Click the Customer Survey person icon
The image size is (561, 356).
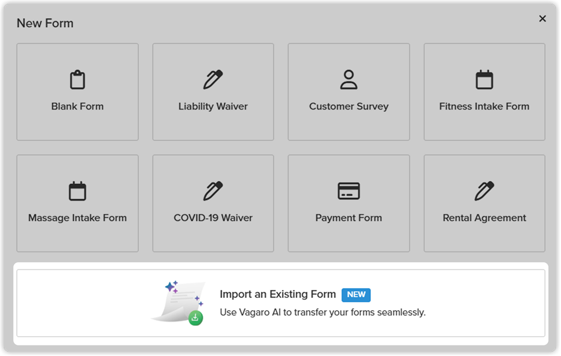[x=348, y=80]
